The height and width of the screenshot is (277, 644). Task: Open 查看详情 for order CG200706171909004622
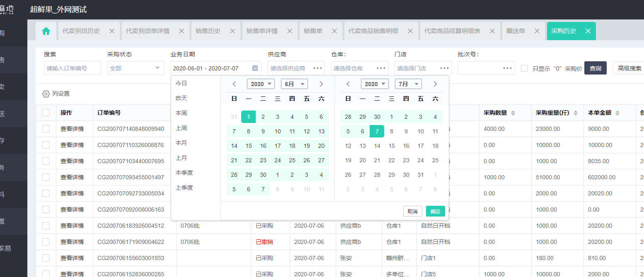click(x=72, y=242)
